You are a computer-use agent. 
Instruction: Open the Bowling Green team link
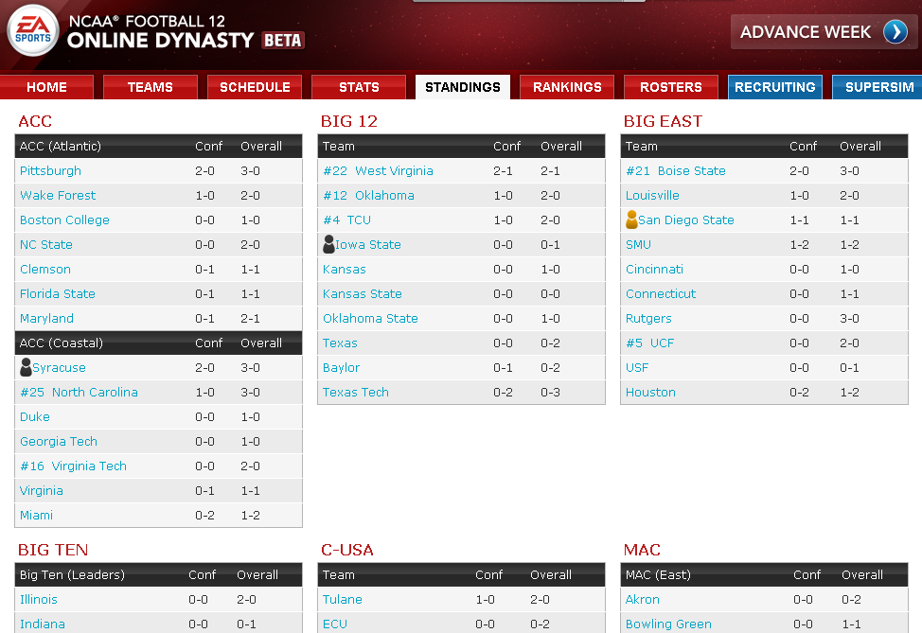click(668, 624)
